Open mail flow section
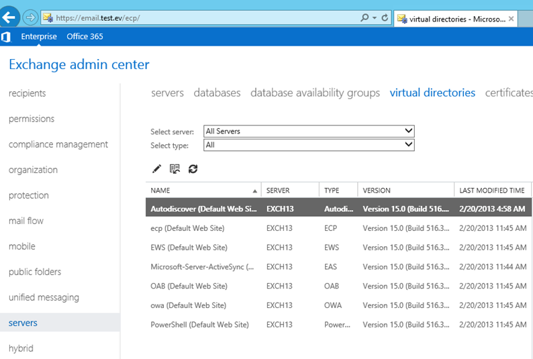The width and height of the screenshot is (533, 359). point(26,221)
